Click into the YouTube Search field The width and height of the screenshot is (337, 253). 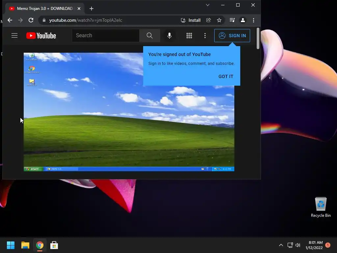click(106, 36)
